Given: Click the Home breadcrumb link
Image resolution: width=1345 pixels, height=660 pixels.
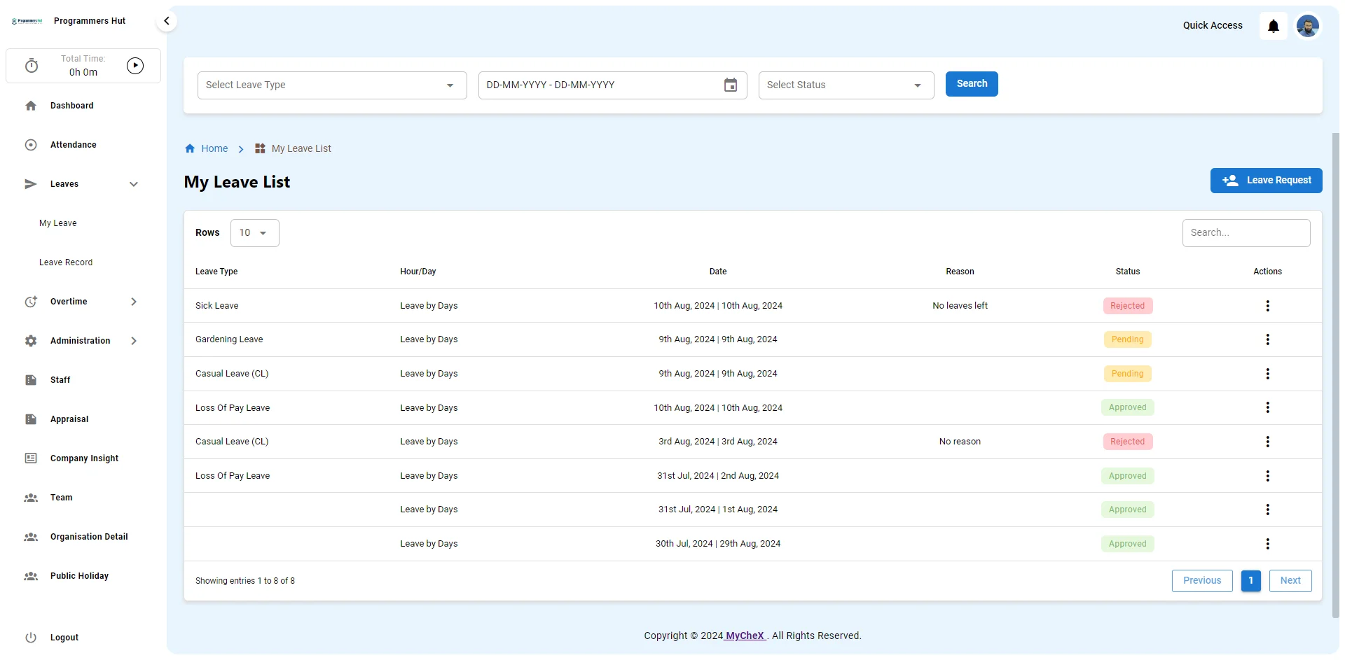Looking at the screenshot, I should [214, 148].
